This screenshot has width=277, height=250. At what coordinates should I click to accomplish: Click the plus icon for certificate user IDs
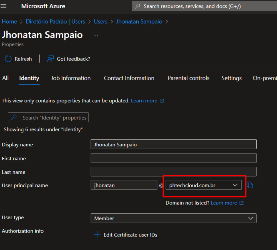pos(97,235)
